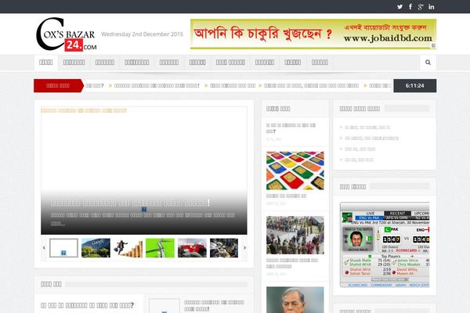
Task: Show next slider thumbnails with right arrow
Action: [x=244, y=248]
